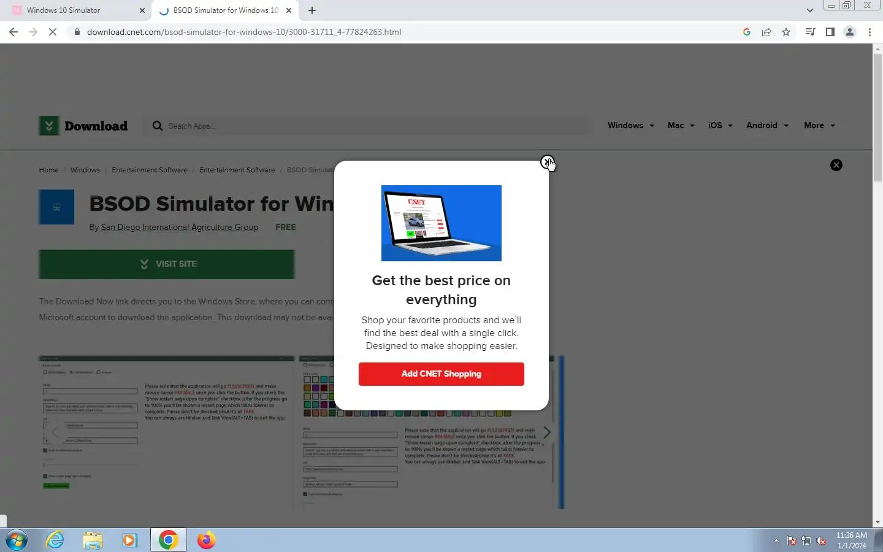Open the first app screenshot thumbnail
883x552 pixels.
(x=167, y=432)
